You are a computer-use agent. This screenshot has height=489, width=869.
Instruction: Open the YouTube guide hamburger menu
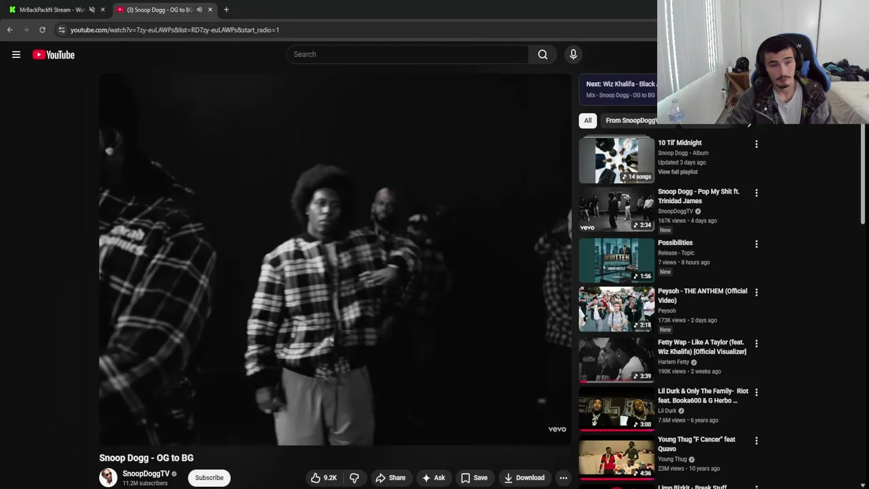click(16, 54)
